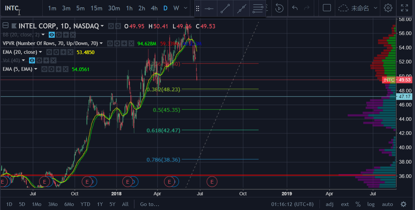This screenshot has height=210, width=415.
Task: Expand EMA (5, EMA) dropdown arrow
Action: click(x=36, y=69)
